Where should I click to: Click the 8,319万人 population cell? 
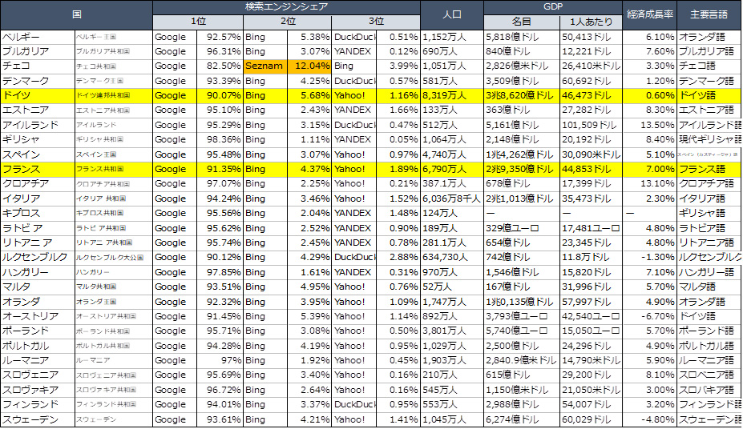click(452, 95)
